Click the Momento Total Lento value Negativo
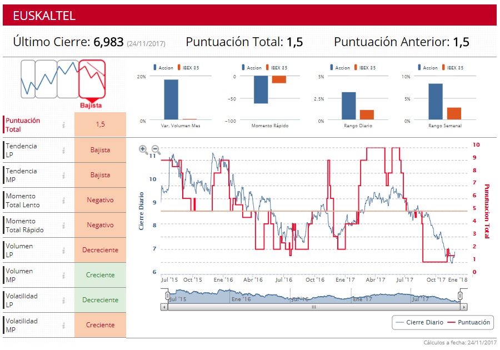The width and height of the screenshot is (500, 350). 100,200
